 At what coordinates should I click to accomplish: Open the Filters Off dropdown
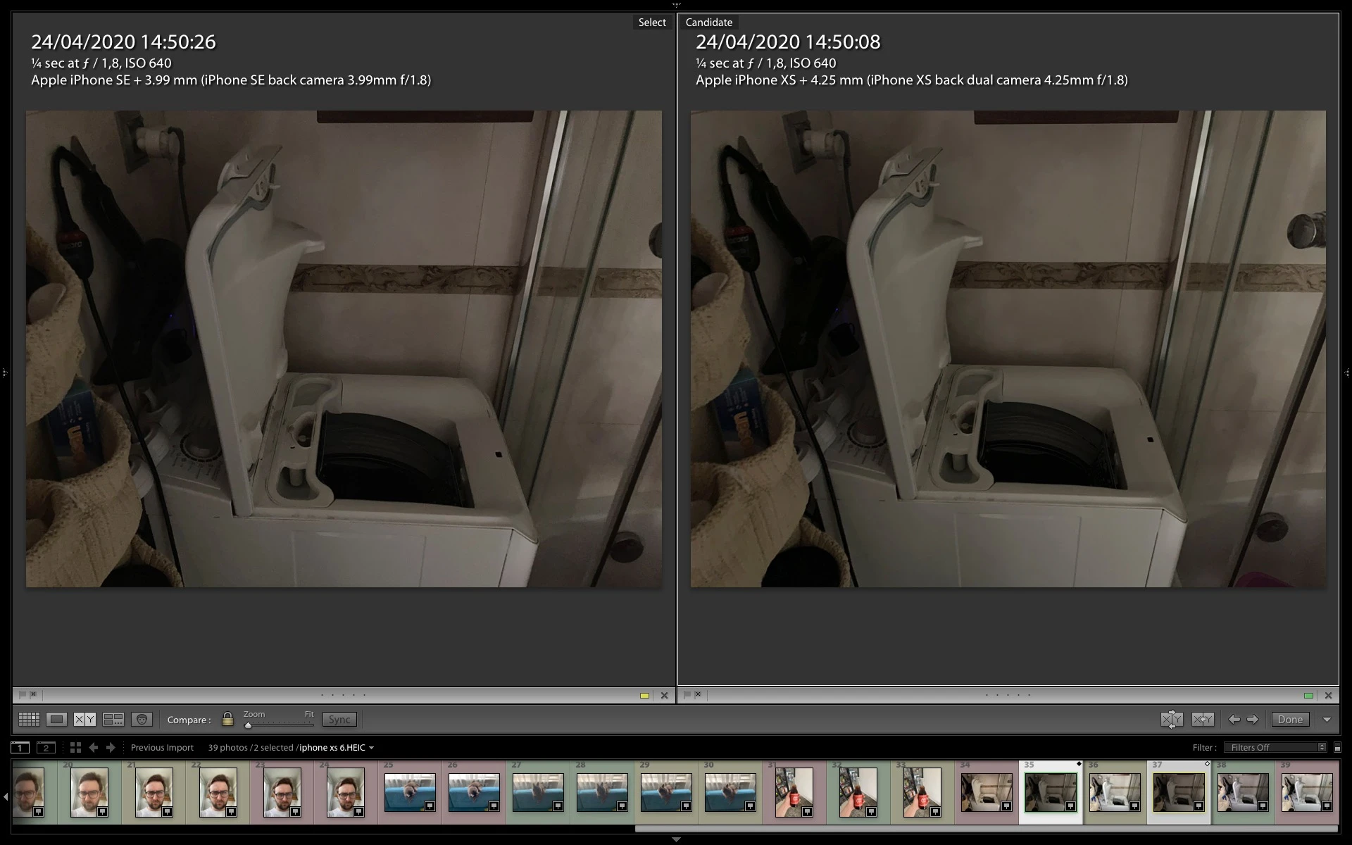click(x=1276, y=748)
